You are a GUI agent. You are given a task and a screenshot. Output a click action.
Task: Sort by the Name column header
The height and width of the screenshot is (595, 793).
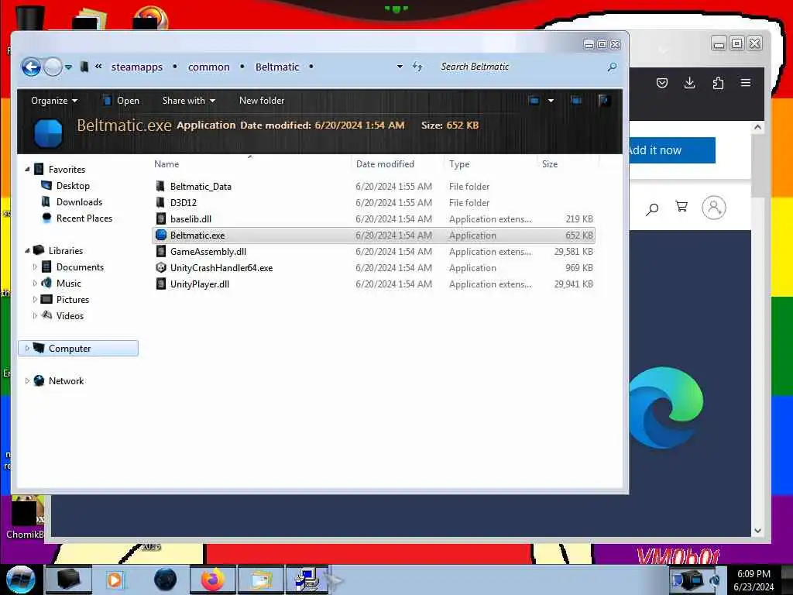tap(166, 164)
